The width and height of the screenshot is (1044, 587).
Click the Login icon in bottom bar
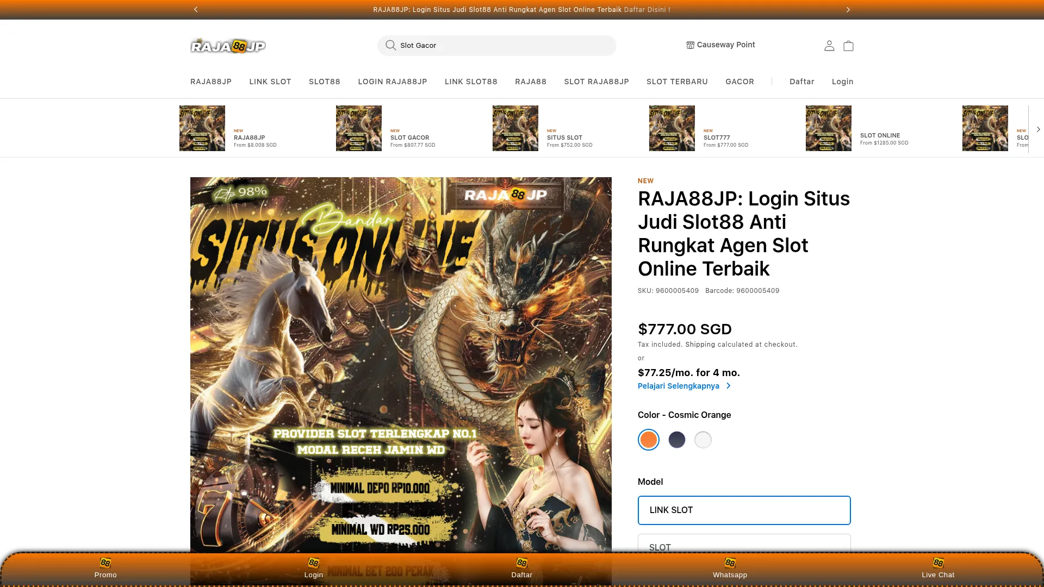click(314, 563)
